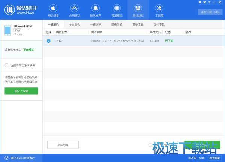Click the 版本号：6.08 version label

[x=196, y=158]
